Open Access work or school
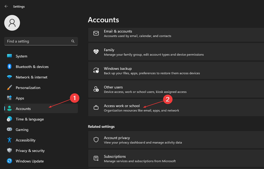The width and height of the screenshot is (264, 169). click(176, 108)
